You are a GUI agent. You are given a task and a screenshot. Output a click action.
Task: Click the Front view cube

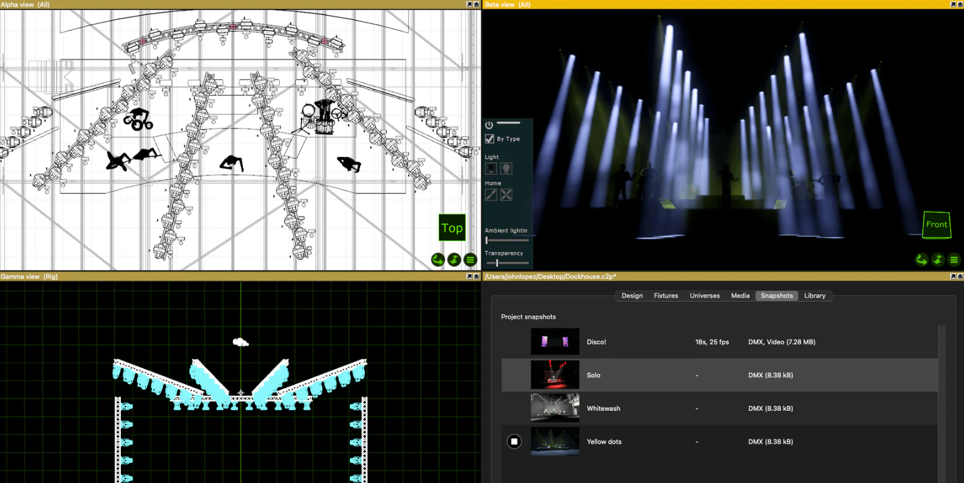point(936,225)
